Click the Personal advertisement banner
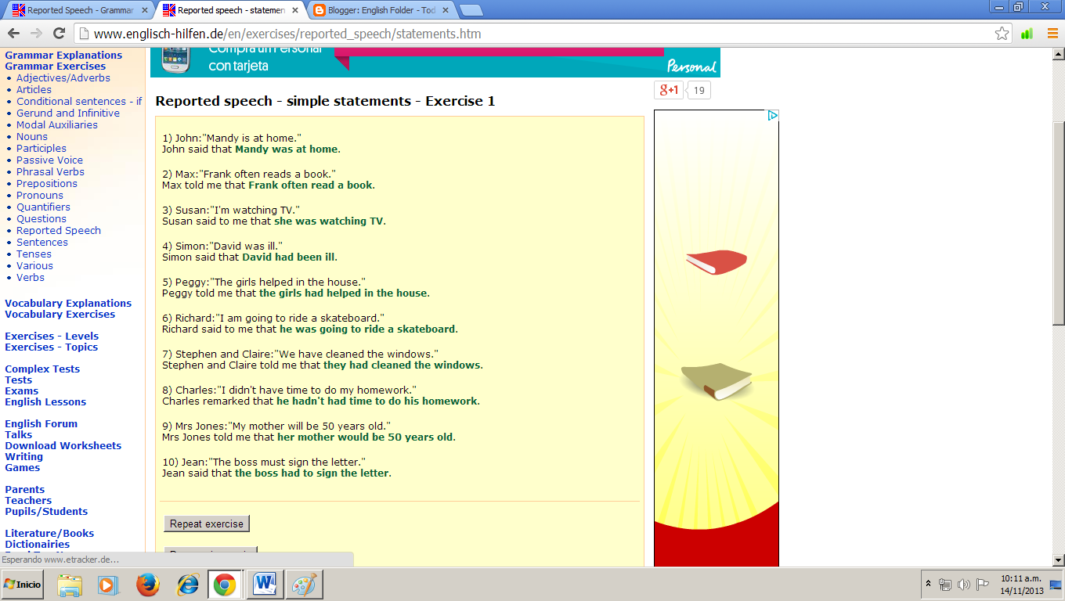This screenshot has width=1065, height=601. pos(435,62)
